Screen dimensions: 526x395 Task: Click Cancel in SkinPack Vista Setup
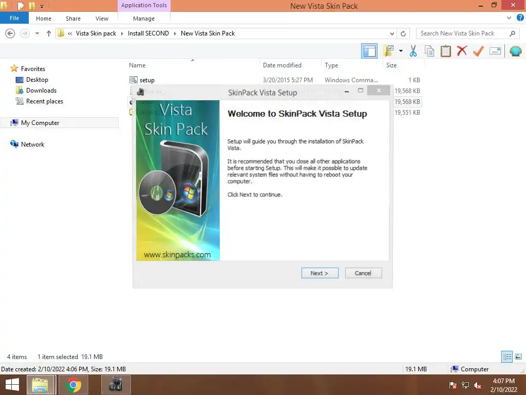[x=363, y=273]
